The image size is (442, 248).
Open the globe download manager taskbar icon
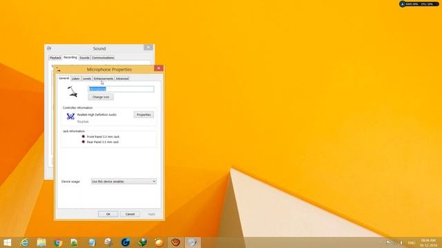(x=142, y=242)
